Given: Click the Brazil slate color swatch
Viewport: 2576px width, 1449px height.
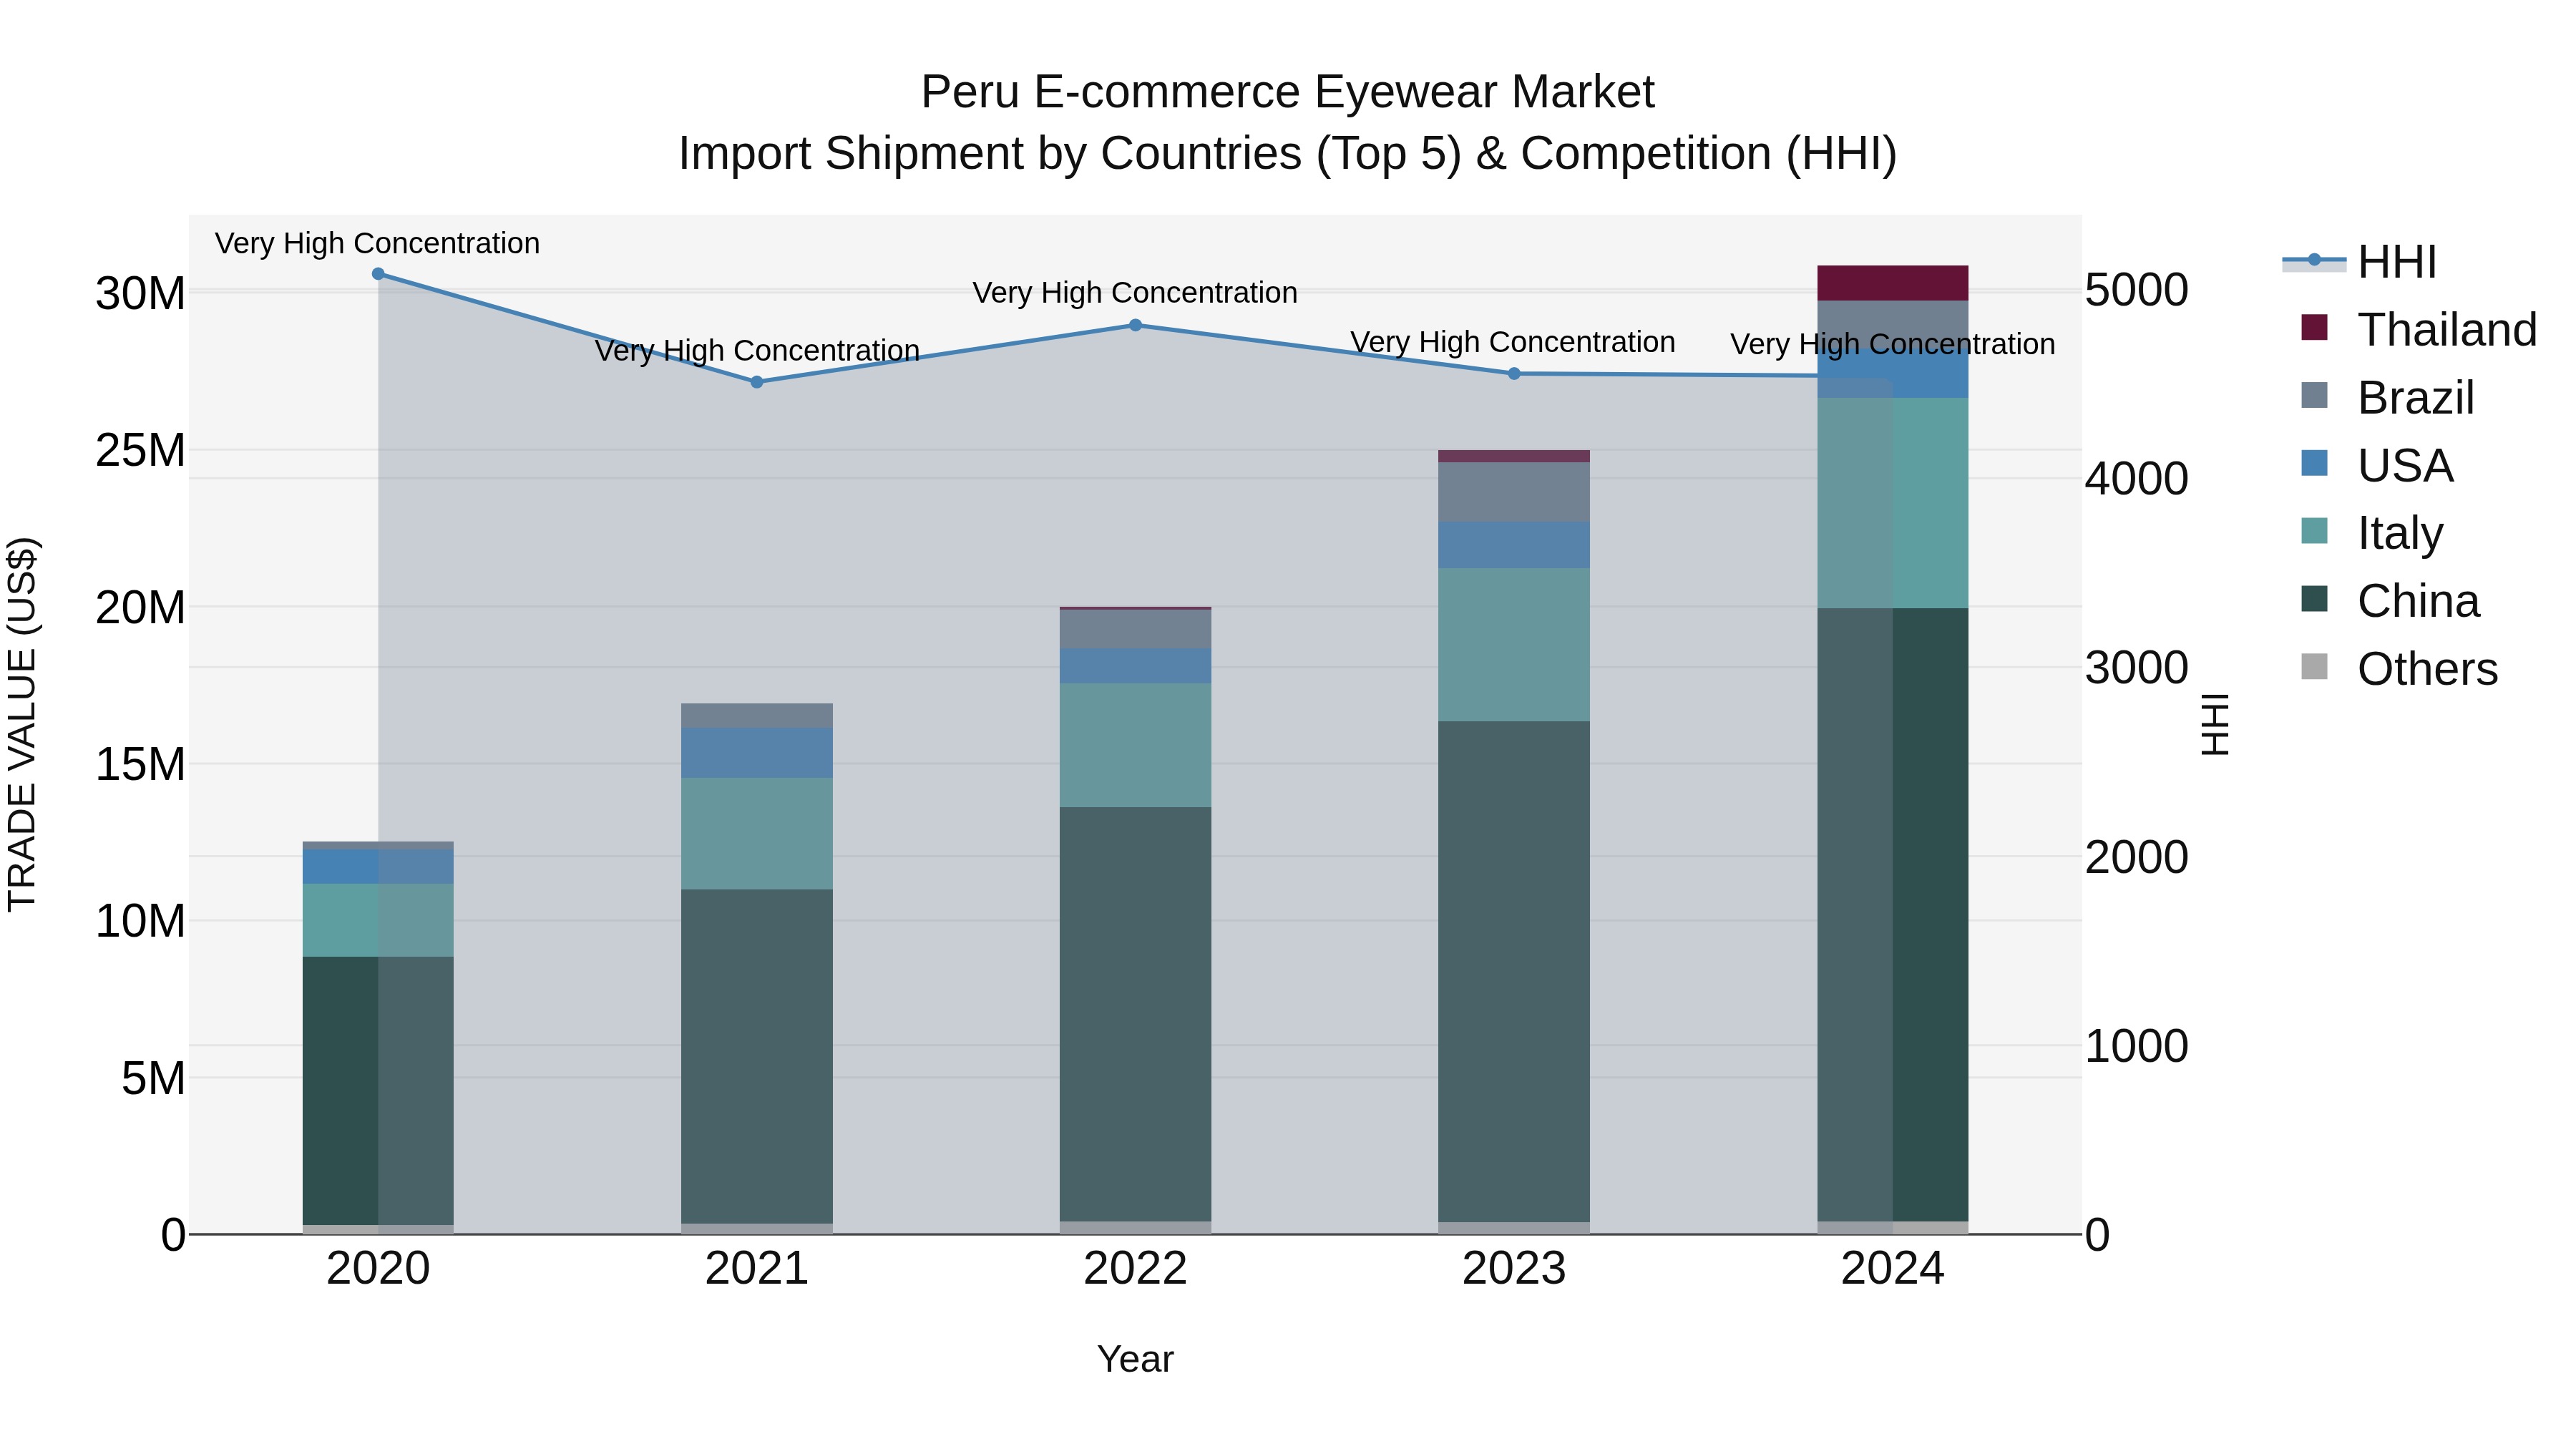Looking at the screenshot, I should 2314,395.
